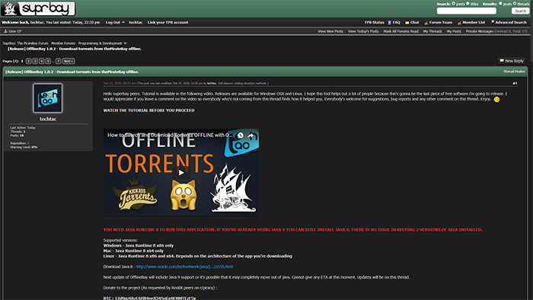Open My Threads
Viewport: 533px width, 300px height.
tap(432, 31)
